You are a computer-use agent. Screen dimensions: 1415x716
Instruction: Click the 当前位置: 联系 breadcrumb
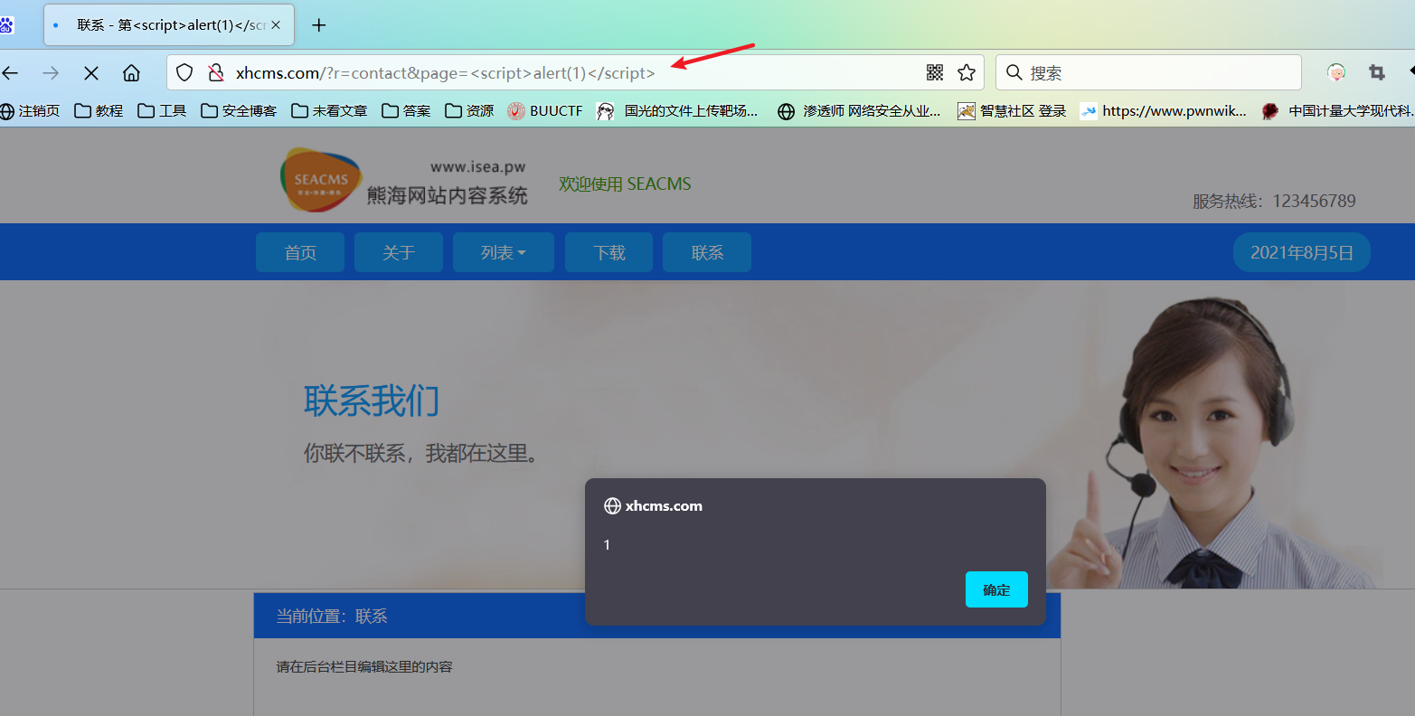[332, 617]
